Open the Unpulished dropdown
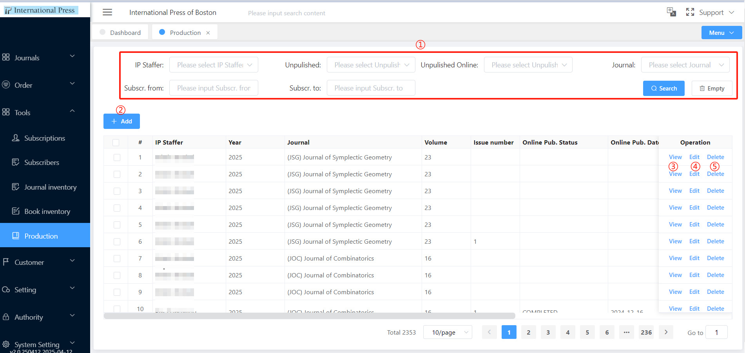745x353 pixels. click(x=371, y=65)
